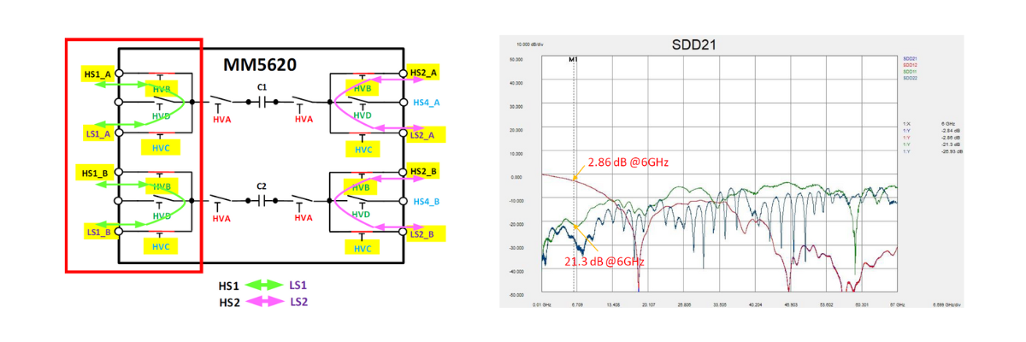
Task: Click the -26.93 dB marker readout
Action: coord(951,151)
